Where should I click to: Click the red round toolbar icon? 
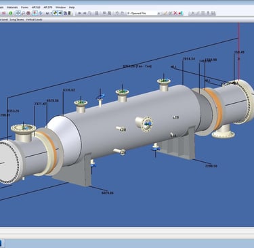pos(28,13)
